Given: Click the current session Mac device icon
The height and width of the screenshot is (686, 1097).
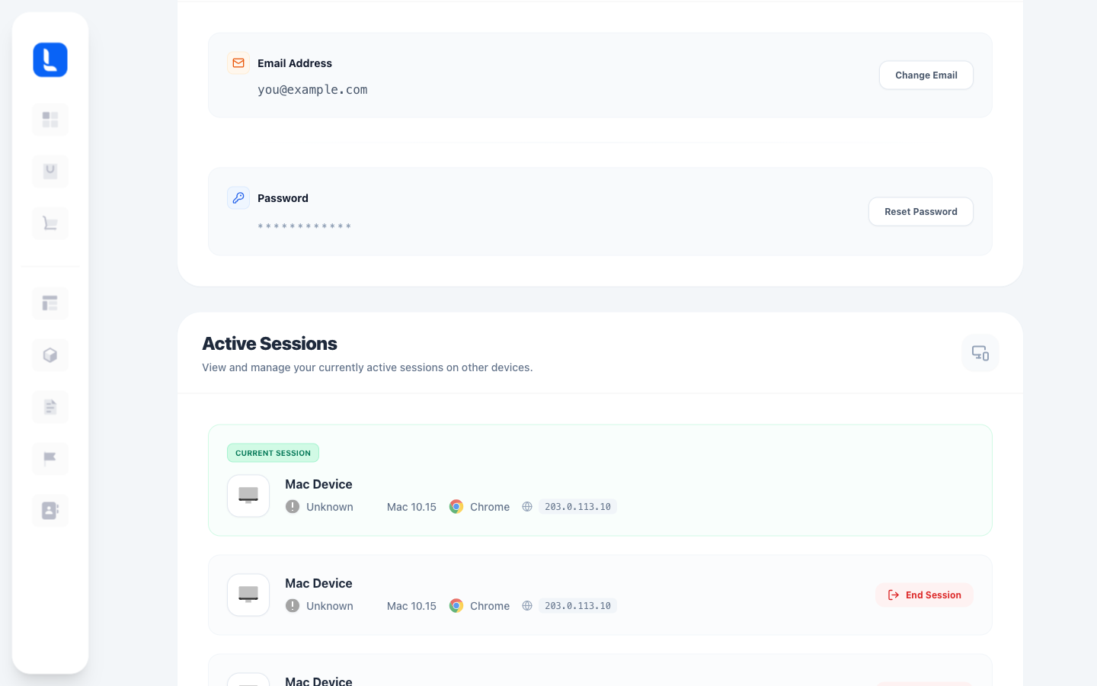Looking at the screenshot, I should [248, 495].
